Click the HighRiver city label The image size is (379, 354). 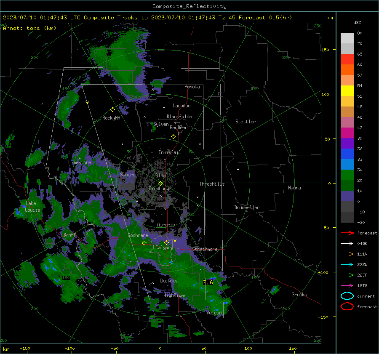click(175, 295)
